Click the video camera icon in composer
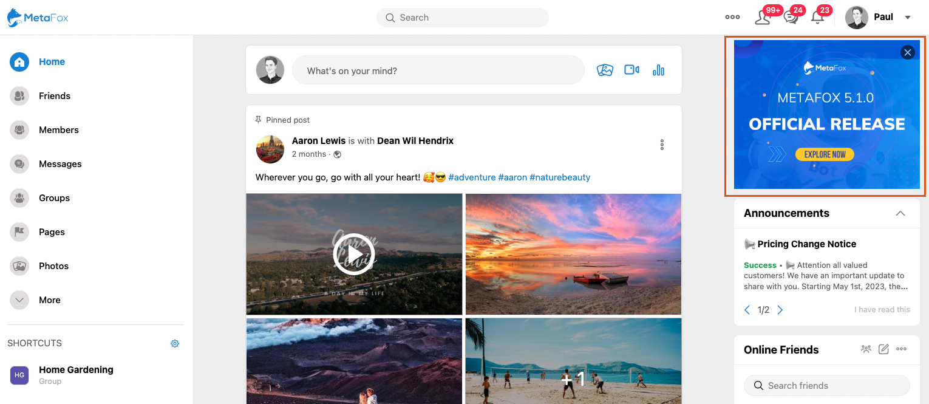Viewport: 929px width, 404px height. pos(631,70)
